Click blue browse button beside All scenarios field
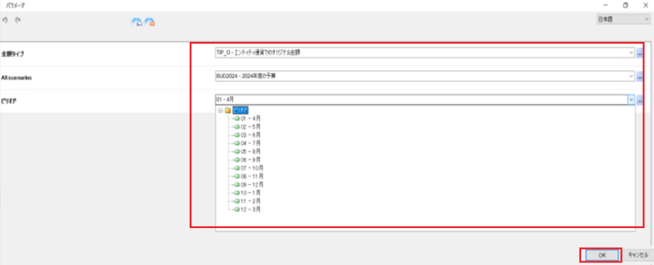 coord(639,76)
